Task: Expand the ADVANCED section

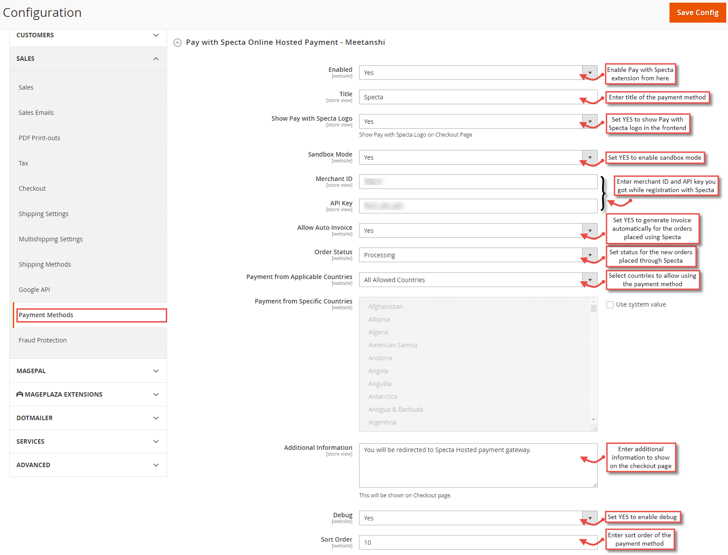Action: (156, 464)
